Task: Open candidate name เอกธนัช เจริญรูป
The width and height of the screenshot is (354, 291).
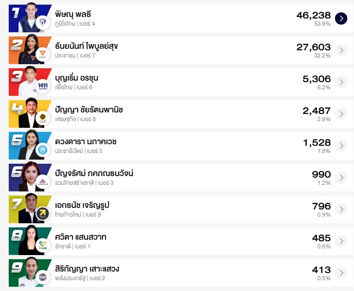Action: click(x=82, y=205)
